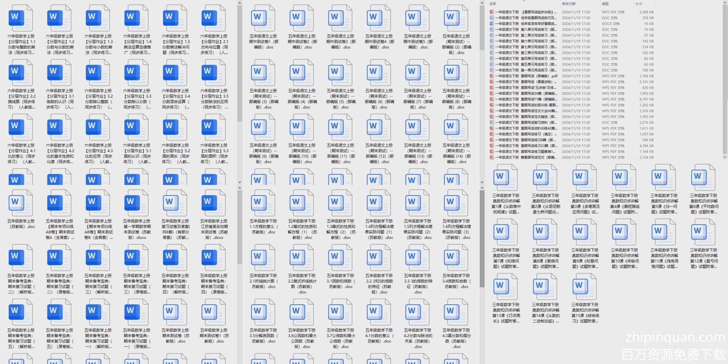Image resolution: width=728 pixels, height=364 pixels.
Task: Open the 期末测试 部编版 (10) document icon
Action: click(302, 127)
